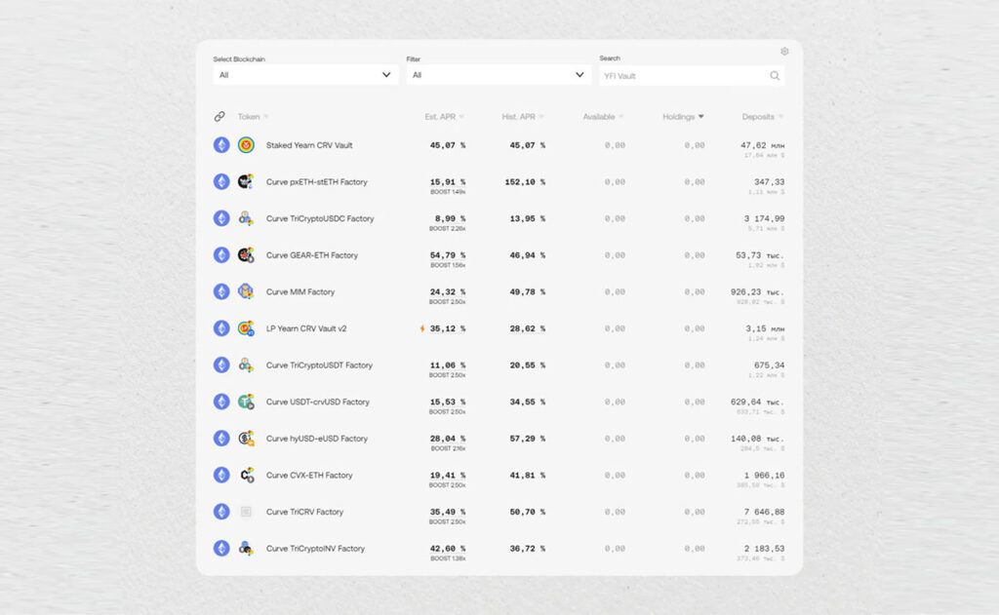Open Curve hyUSD-eUSD Factory vault
The height and width of the screenshot is (615, 999).
click(x=317, y=439)
